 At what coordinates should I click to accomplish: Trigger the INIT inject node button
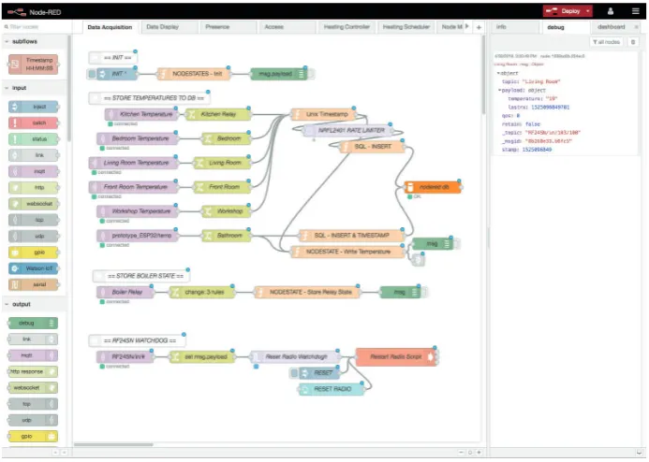point(92,74)
